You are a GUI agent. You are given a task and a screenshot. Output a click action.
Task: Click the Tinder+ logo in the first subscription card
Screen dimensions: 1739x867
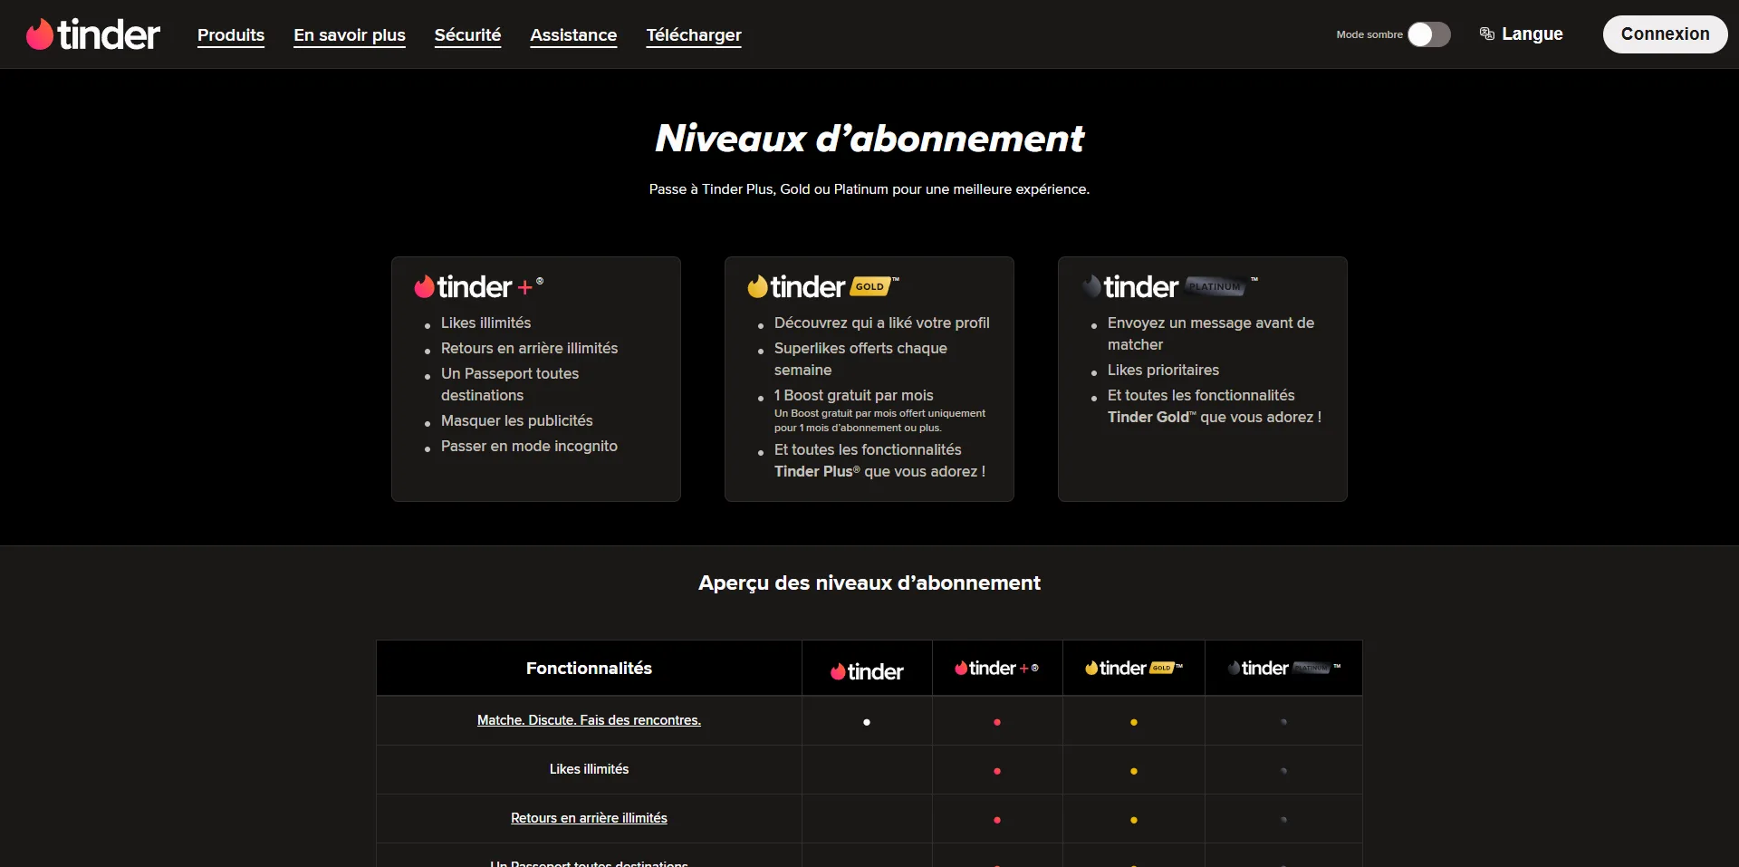click(479, 286)
